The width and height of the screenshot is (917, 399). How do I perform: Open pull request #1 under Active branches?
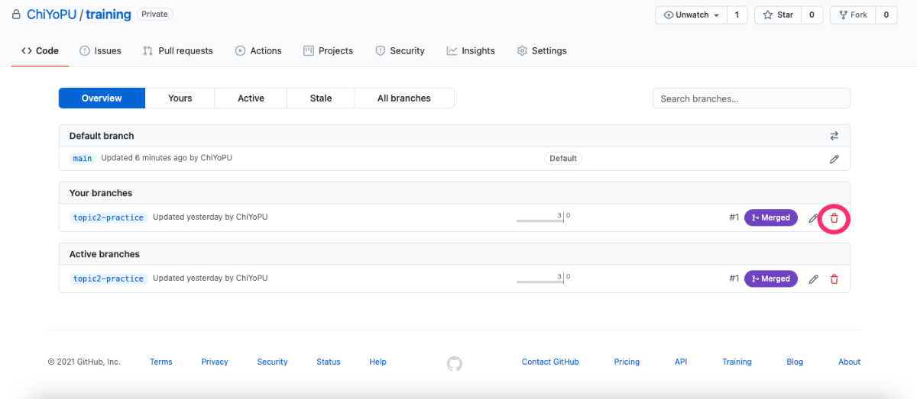(734, 279)
